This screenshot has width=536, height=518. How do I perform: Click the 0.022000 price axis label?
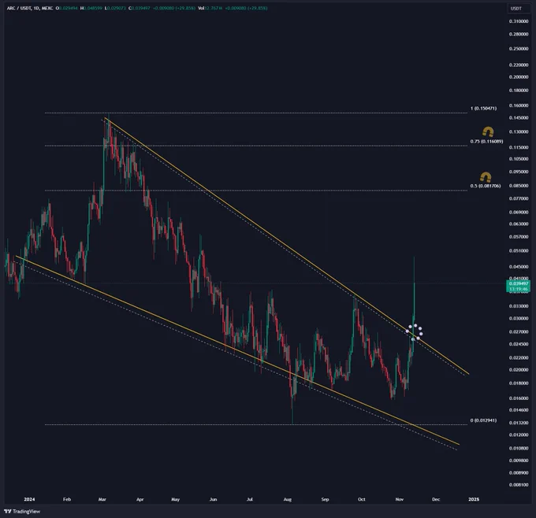pyautogui.click(x=519, y=357)
